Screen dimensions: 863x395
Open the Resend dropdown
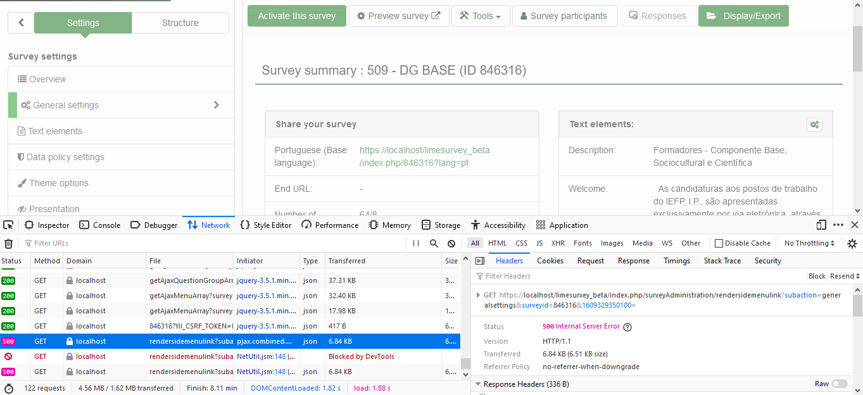(x=845, y=276)
